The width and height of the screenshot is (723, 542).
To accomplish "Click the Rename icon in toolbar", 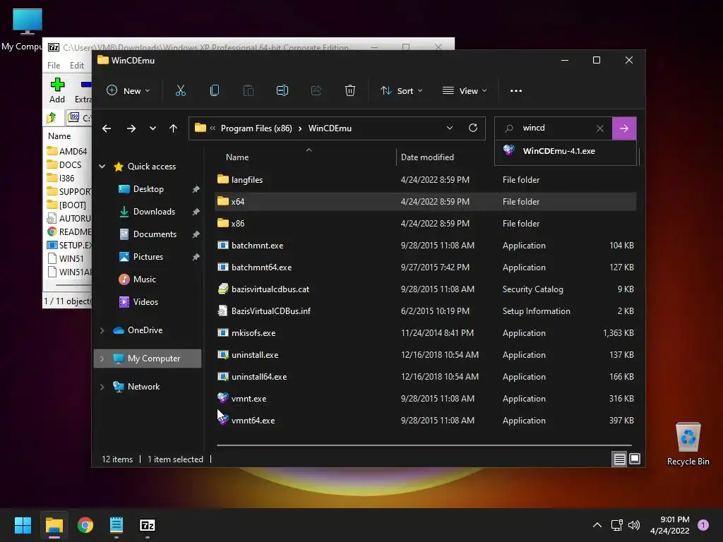I will coord(282,90).
